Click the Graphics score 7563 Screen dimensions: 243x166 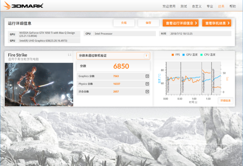(116, 76)
